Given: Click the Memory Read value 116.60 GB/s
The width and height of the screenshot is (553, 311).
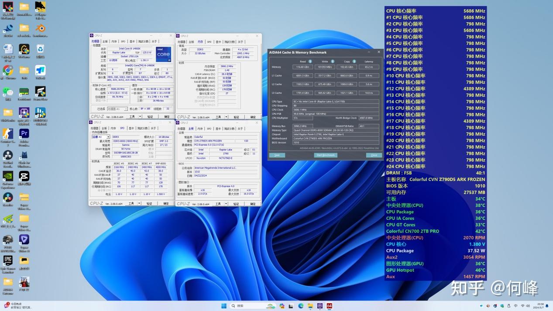Looking at the screenshot, I should pyautogui.click(x=302, y=67).
